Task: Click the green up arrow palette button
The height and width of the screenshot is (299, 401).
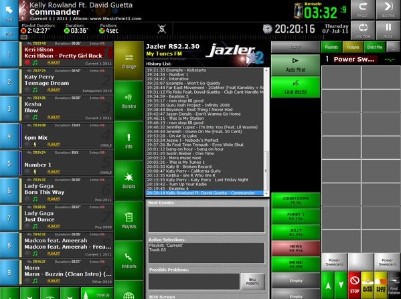Action: click(328, 285)
